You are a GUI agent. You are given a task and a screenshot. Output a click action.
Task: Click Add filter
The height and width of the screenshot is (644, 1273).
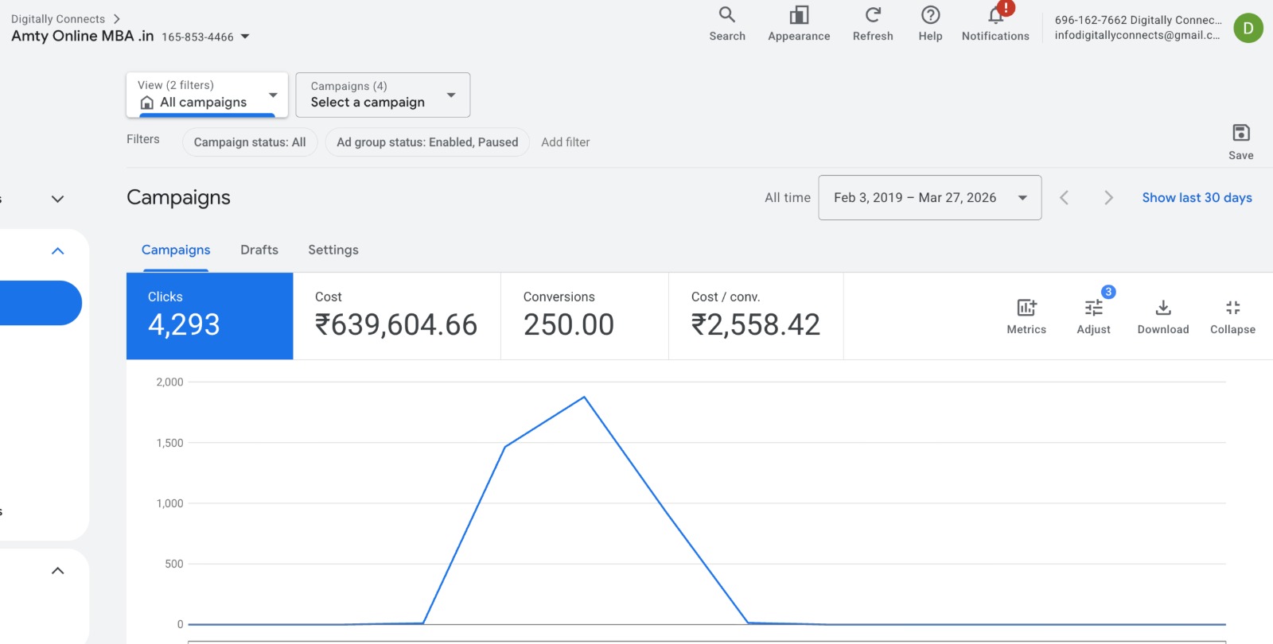click(x=566, y=142)
